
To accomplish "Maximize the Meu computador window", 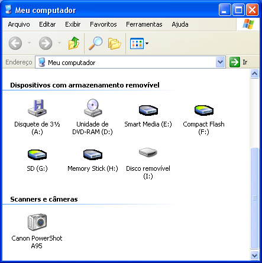I will (238, 9).
